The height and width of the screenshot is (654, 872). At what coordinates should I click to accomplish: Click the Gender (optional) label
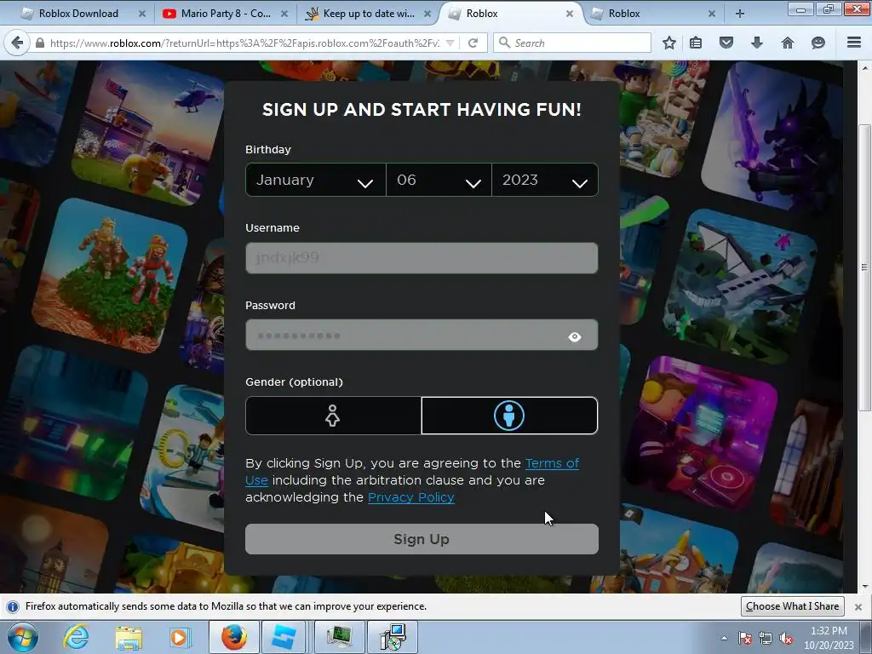tap(294, 382)
